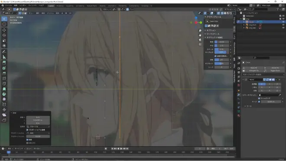Select the Loop Cut tool
The height and width of the screenshot is (161, 286).
(x=4, y=79)
